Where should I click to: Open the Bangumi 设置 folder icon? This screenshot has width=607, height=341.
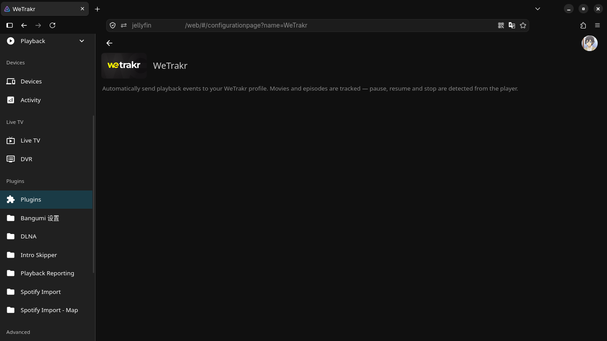(11, 218)
